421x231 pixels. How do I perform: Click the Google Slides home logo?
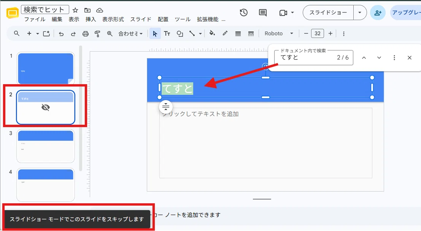pyautogui.click(x=12, y=13)
